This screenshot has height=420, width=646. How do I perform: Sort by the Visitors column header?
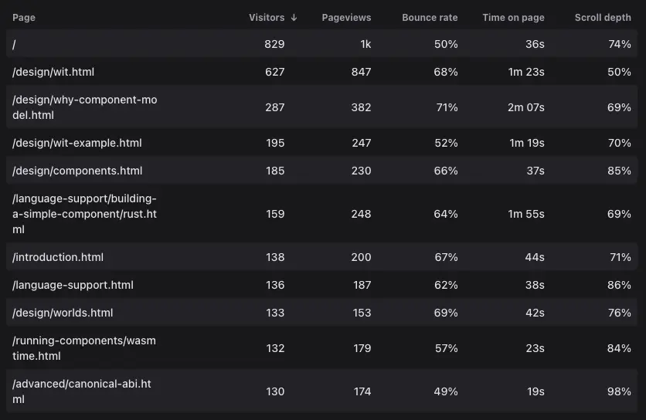(x=267, y=18)
